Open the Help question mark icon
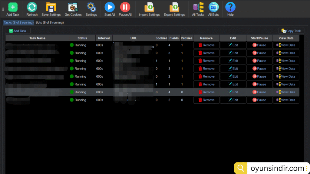 click(x=230, y=7)
